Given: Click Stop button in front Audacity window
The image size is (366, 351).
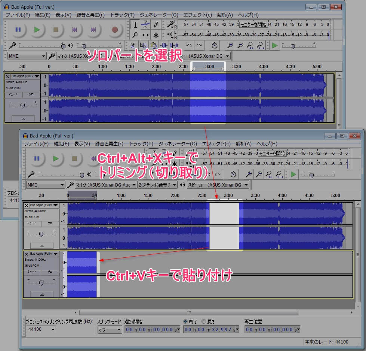Looking at the screenshot, I should pyautogui.click(x=74, y=158).
